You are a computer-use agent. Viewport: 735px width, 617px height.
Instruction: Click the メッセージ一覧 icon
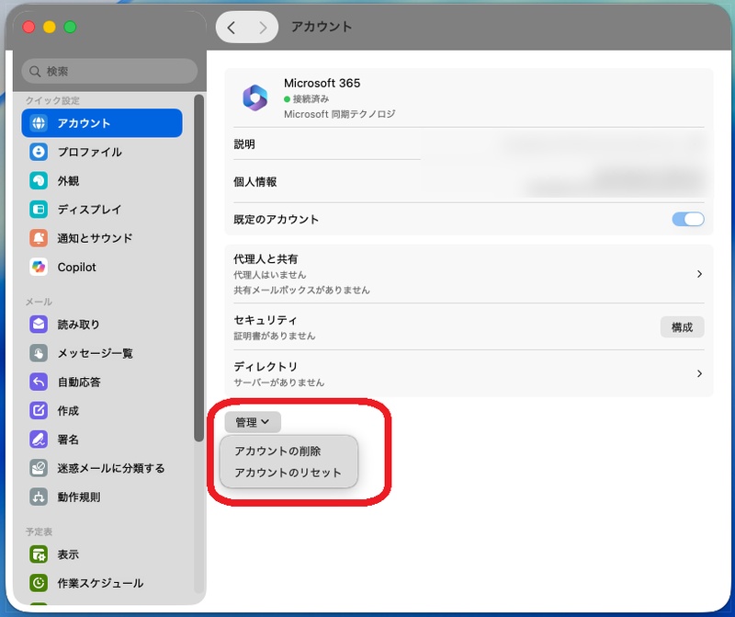coord(39,353)
